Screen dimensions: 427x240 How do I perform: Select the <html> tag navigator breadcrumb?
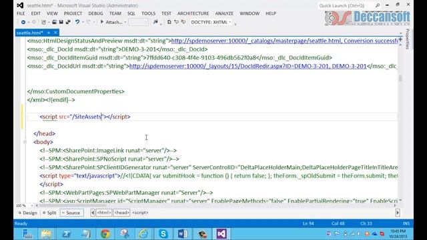(104, 213)
